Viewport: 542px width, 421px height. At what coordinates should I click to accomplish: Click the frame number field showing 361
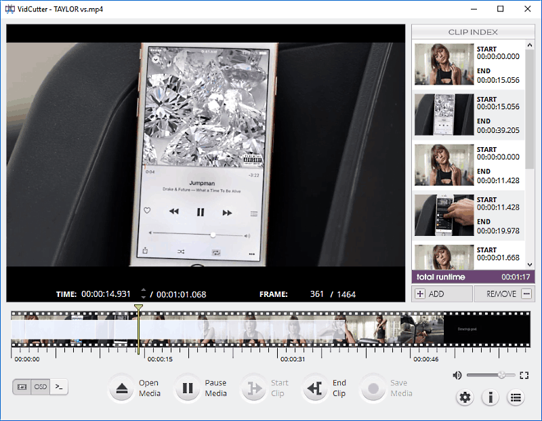316,294
